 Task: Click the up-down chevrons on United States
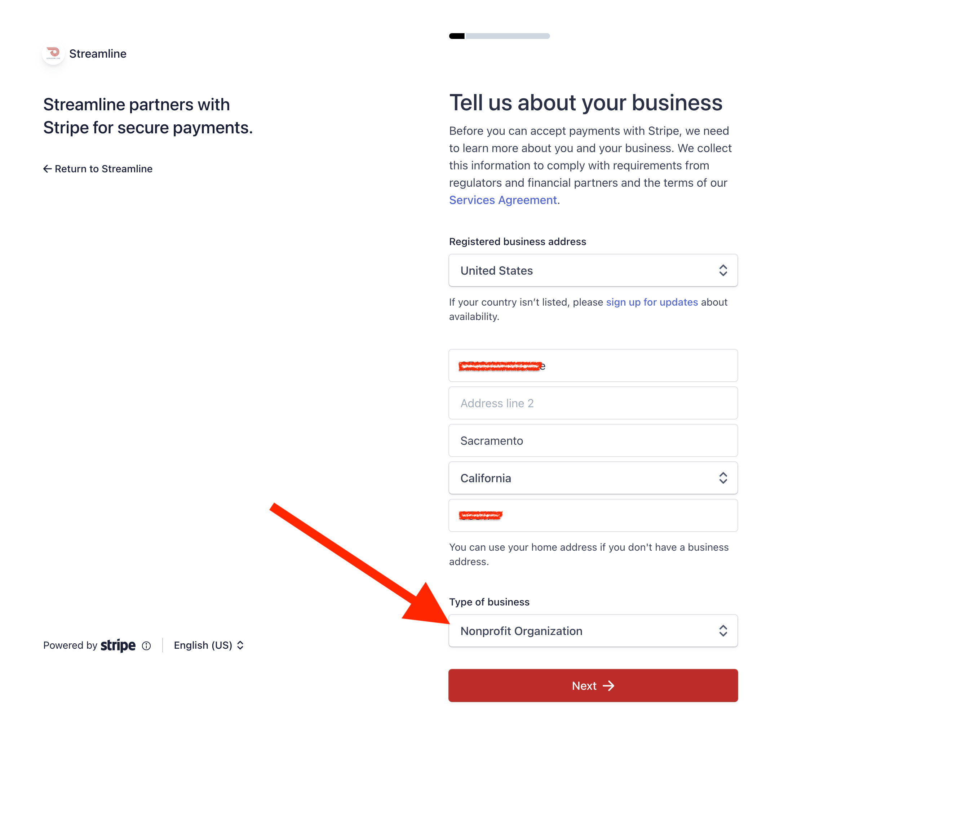tap(723, 270)
